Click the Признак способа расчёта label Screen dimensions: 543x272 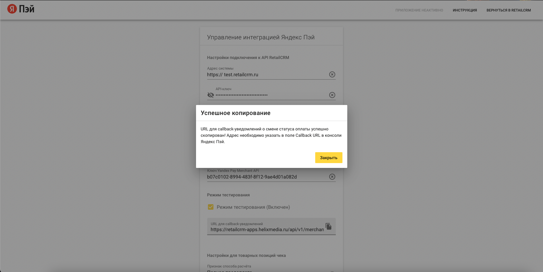(x=229, y=266)
